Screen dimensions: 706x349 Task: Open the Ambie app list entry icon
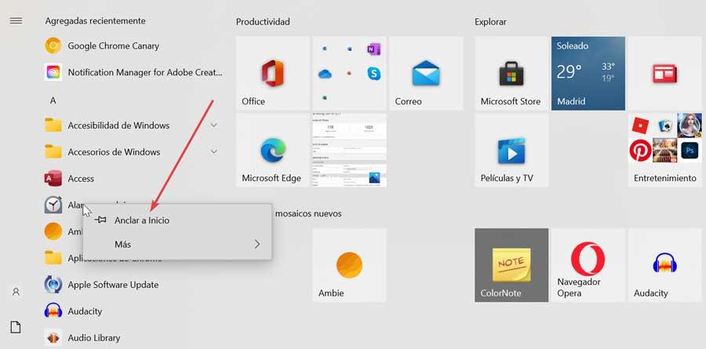point(53,231)
